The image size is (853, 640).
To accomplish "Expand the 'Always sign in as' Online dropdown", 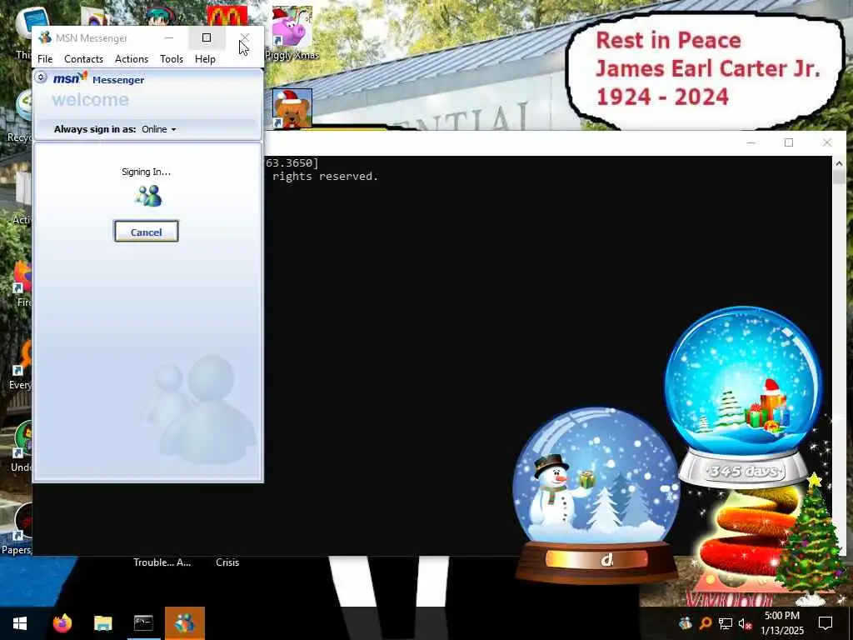I will coord(159,129).
